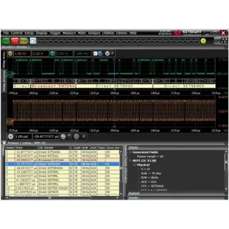The image size is (229, 229).
Task: Click the gray round icon in channel bar
Action: point(108,53)
